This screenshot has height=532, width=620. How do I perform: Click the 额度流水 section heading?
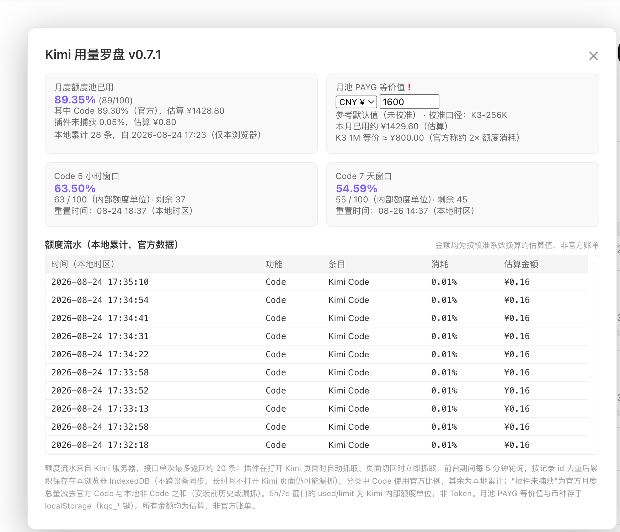point(112,245)
